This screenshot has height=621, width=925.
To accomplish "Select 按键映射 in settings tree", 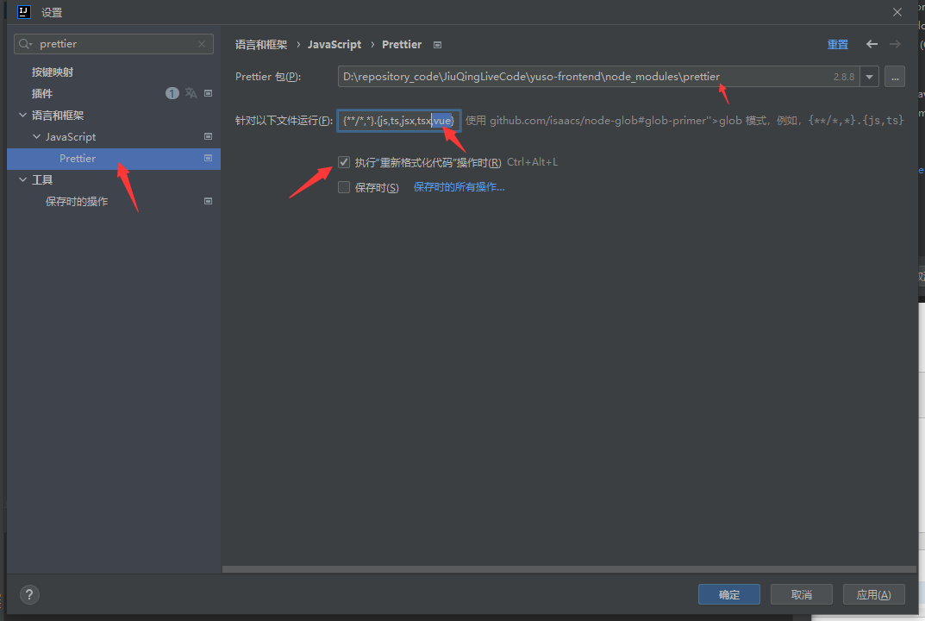I will tap(53, 72).
